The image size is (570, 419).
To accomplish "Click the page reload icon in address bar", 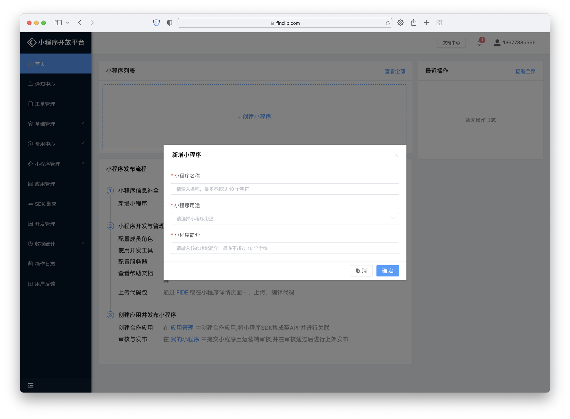I will (x=388, y=23).
